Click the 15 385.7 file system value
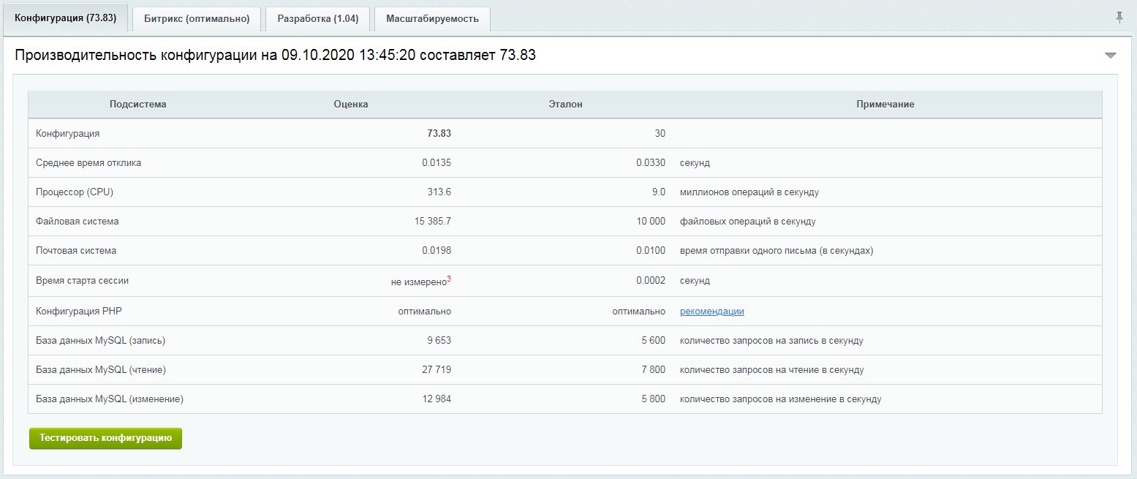The width and height of the screenshot is (1137, 479). (433, 221)
